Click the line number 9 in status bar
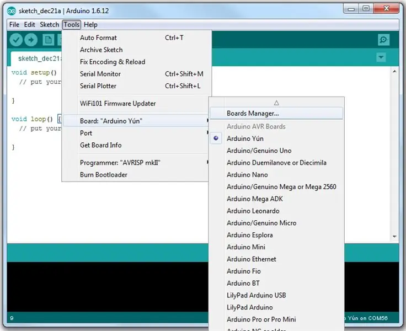The width and height of the screenshot is (406, 331). pyautogui.click(x=12, y=318)
